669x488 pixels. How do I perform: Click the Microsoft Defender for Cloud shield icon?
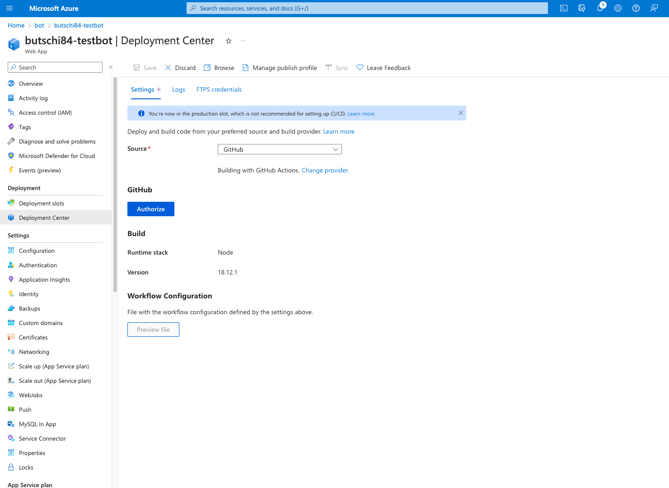click(x=11, y=156)
